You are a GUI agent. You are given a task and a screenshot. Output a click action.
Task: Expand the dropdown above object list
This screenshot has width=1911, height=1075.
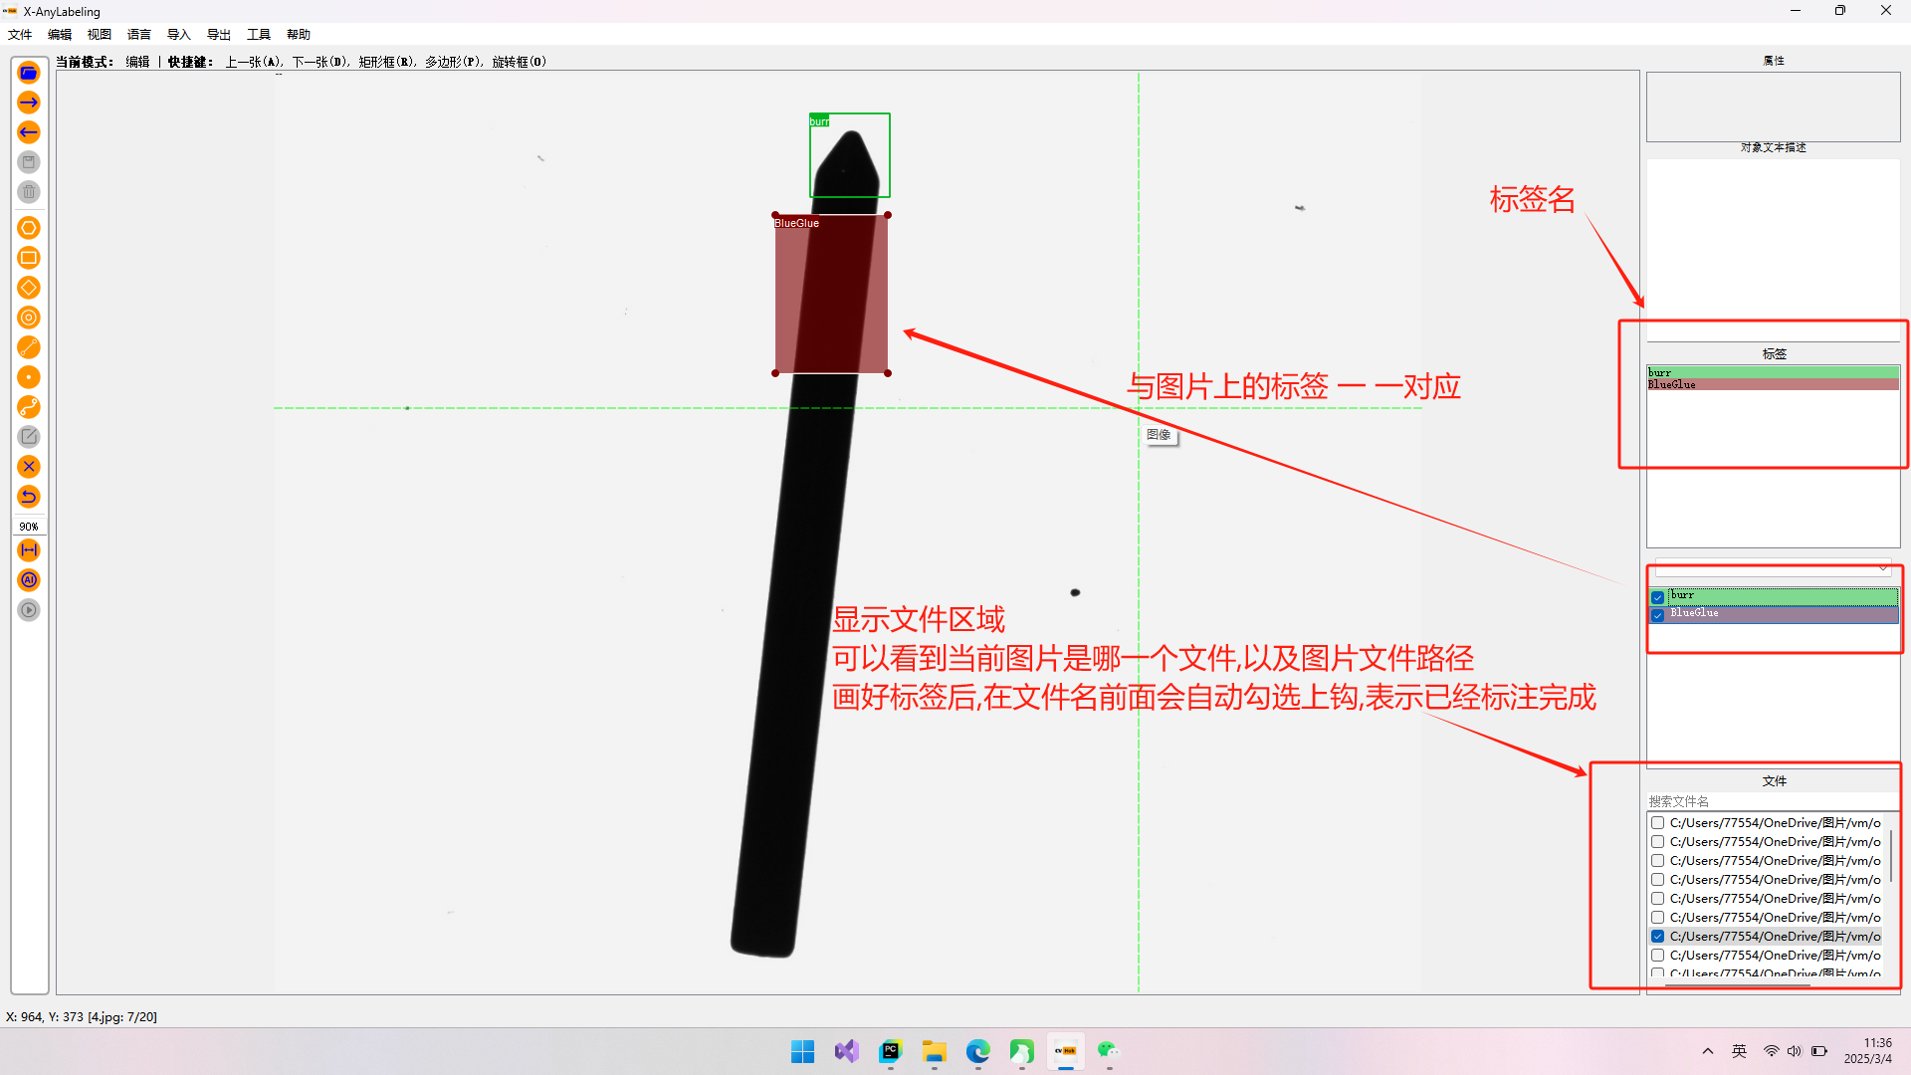click(1882, 568)
